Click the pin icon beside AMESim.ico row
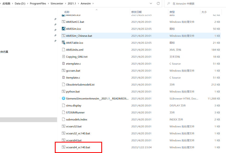The width and height of the screenshot is (226, 153). 55,30
